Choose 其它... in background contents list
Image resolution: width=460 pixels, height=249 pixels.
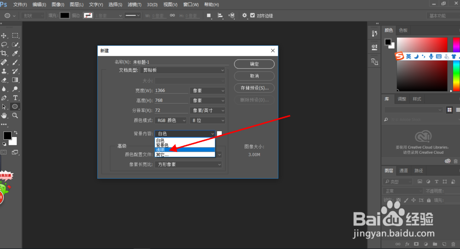click(185, 155)
